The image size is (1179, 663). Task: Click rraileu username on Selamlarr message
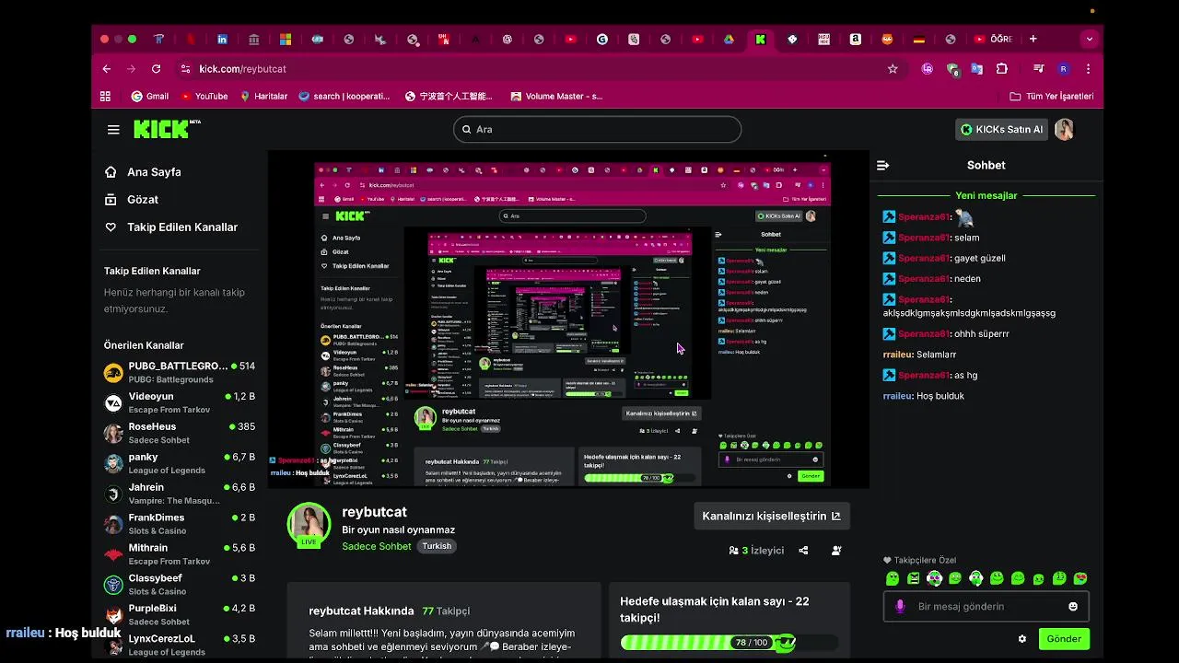pos(897,355)
